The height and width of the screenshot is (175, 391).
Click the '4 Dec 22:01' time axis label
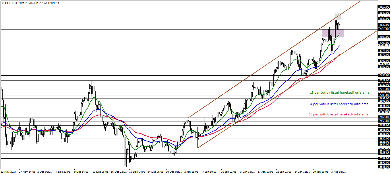(63, 172)
